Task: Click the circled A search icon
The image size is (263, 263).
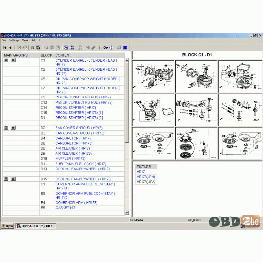Action: pyautogui.click(x=66, y=48)
